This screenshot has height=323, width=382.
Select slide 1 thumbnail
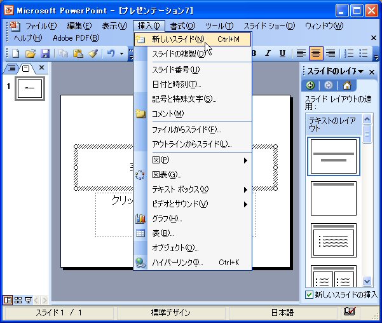tap(30, 88)
